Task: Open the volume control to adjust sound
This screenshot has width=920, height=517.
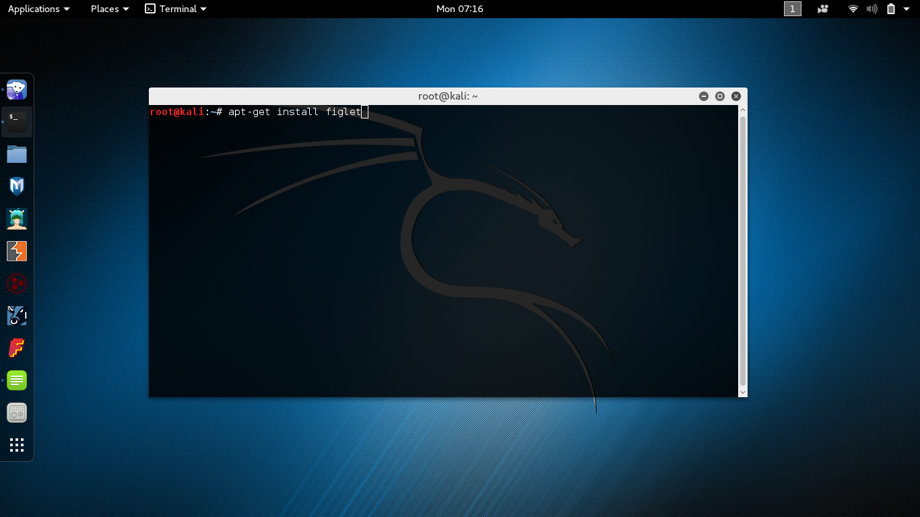Action: coord(872,9)
